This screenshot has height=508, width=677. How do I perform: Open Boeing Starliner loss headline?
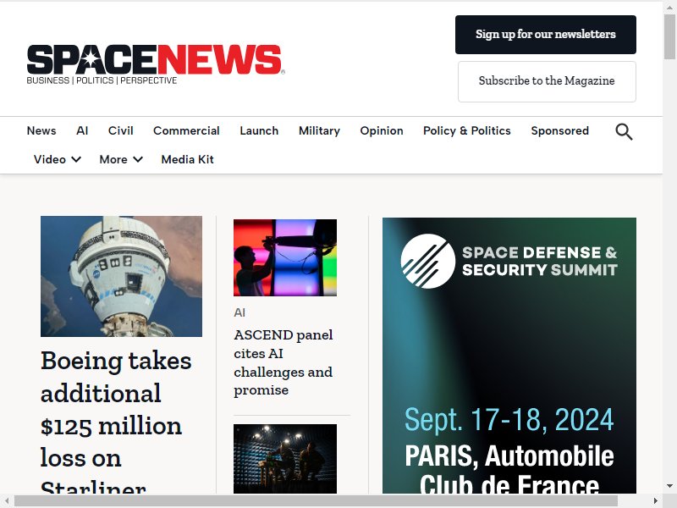click(116, 421)
